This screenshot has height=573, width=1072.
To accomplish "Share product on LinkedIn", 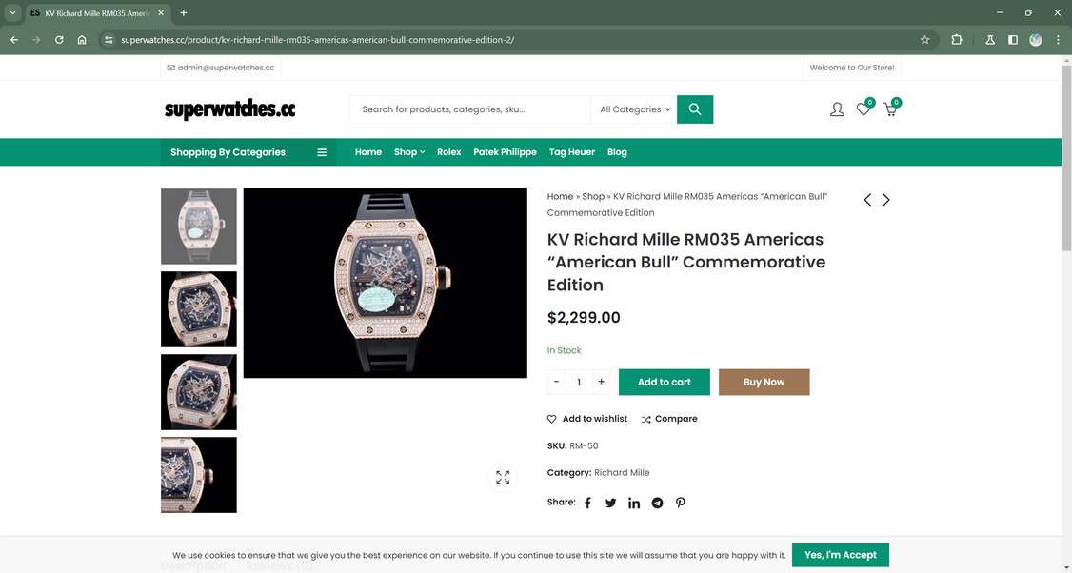I will coord(634,504).
